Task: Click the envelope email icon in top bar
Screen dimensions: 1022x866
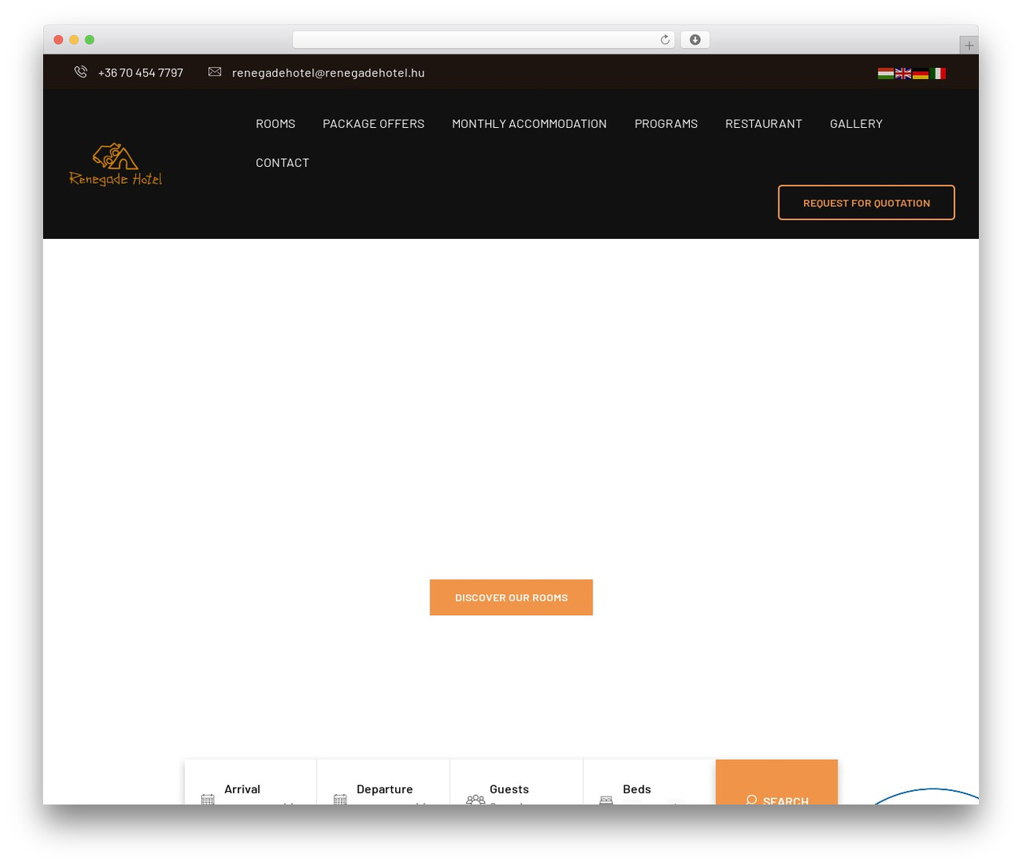Action: (215, 72)
